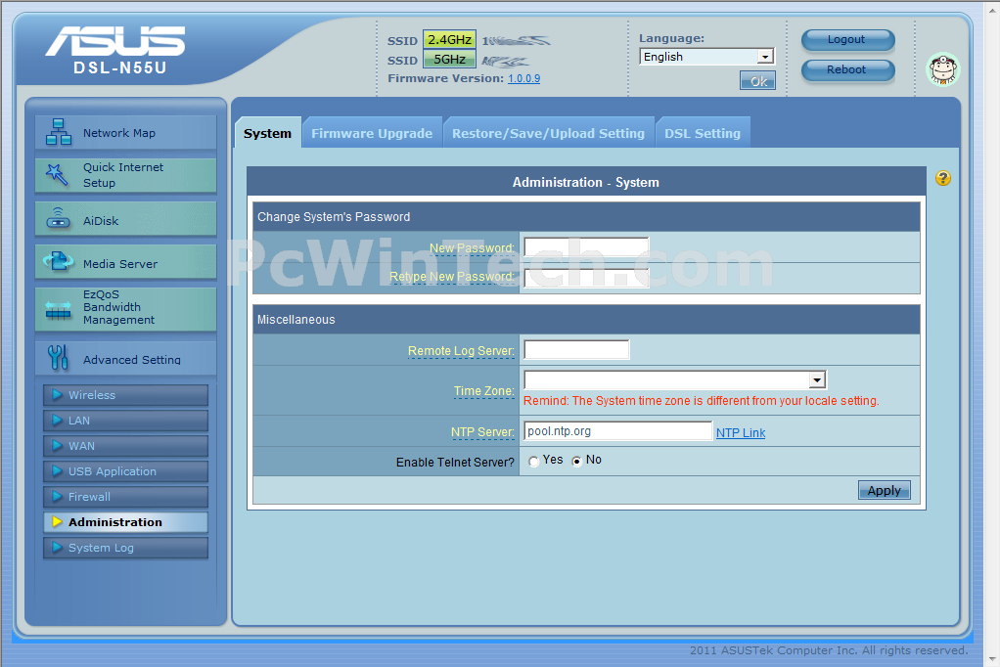Click the page scrollbar down arrow
Image resolution: width=1000 pixels, height=667 pixels.
pos(992,659)
